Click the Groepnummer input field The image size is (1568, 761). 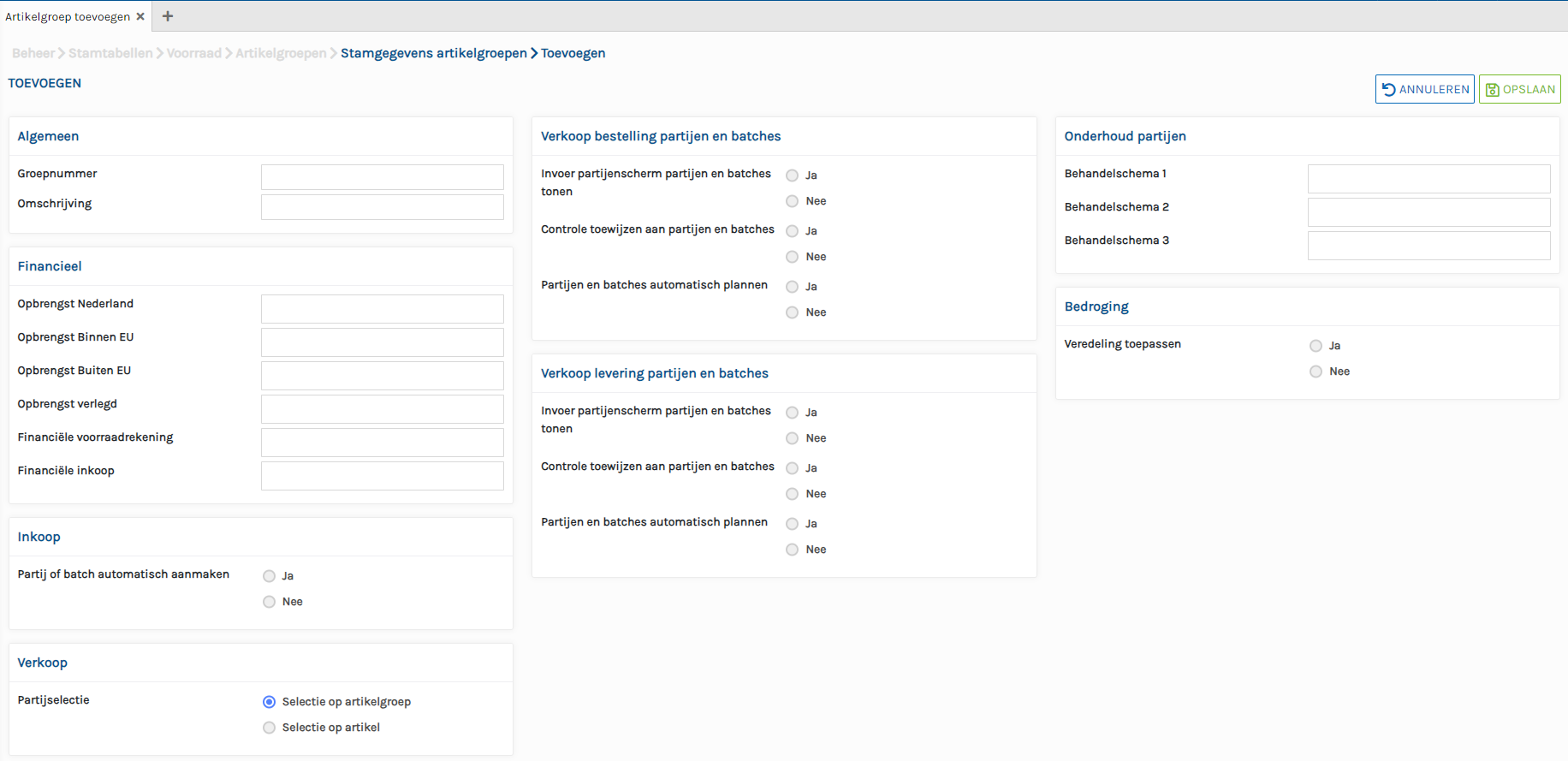(382, 177)
